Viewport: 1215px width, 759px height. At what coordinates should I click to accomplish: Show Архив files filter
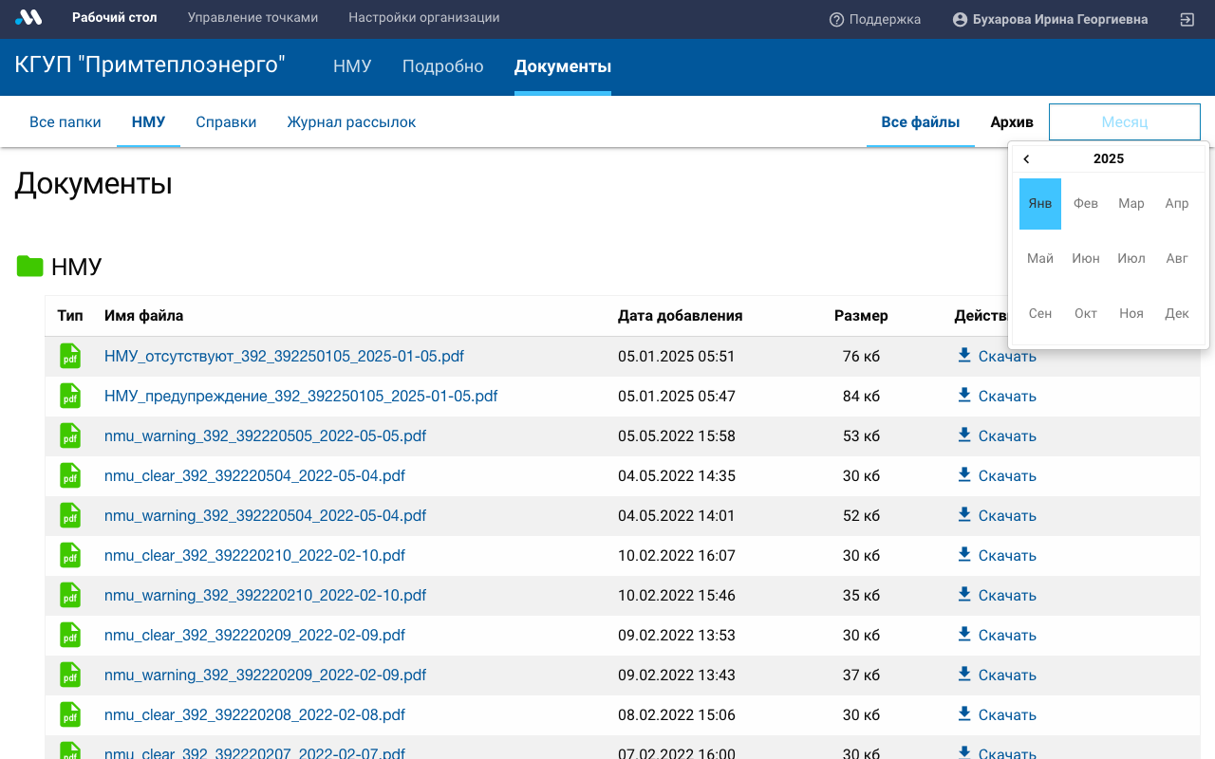click(1012, 122)
